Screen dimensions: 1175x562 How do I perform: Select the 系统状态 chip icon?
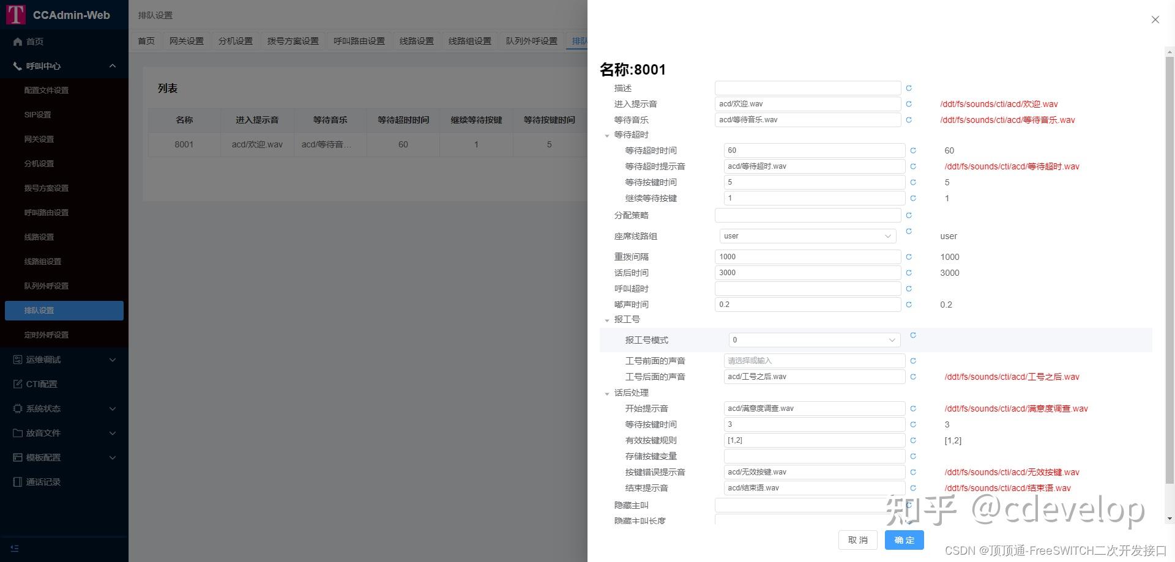[x=17, y=409]
